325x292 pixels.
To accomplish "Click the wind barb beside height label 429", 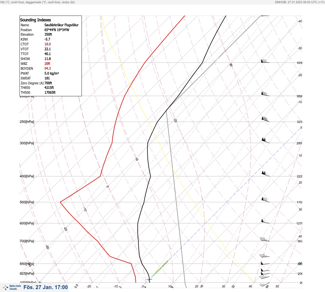I will coord(265,61).
